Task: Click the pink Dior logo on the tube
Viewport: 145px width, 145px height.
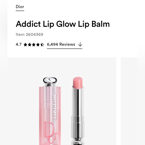Action: point(50,133)
